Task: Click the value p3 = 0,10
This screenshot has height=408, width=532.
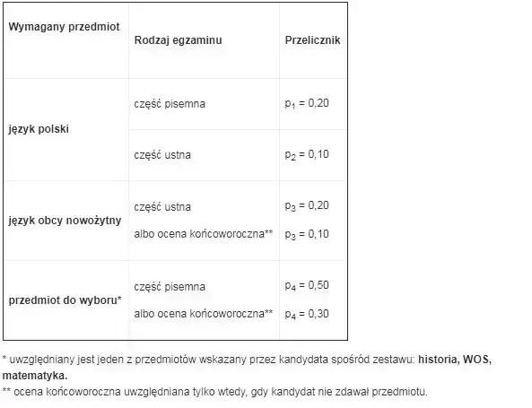Action: point(307,234)
